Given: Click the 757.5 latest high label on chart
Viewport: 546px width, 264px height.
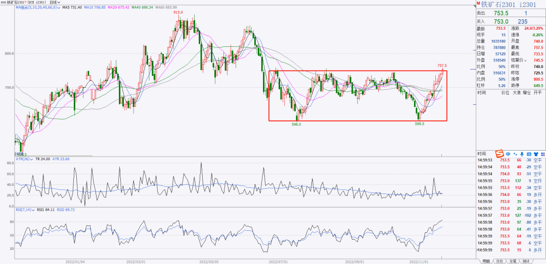Looking at the screenshot, I should [442, 65].
